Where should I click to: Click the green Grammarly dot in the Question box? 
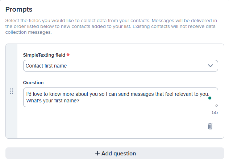click(210, 98)
